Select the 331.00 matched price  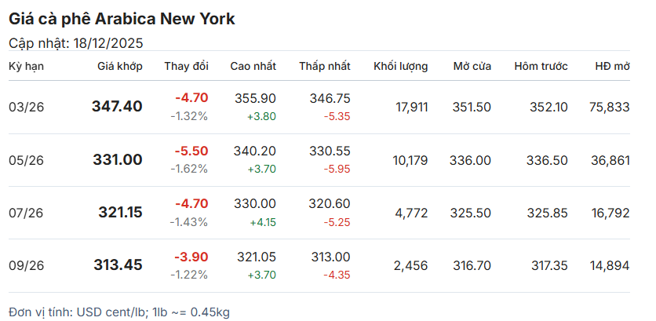(117, 159)
